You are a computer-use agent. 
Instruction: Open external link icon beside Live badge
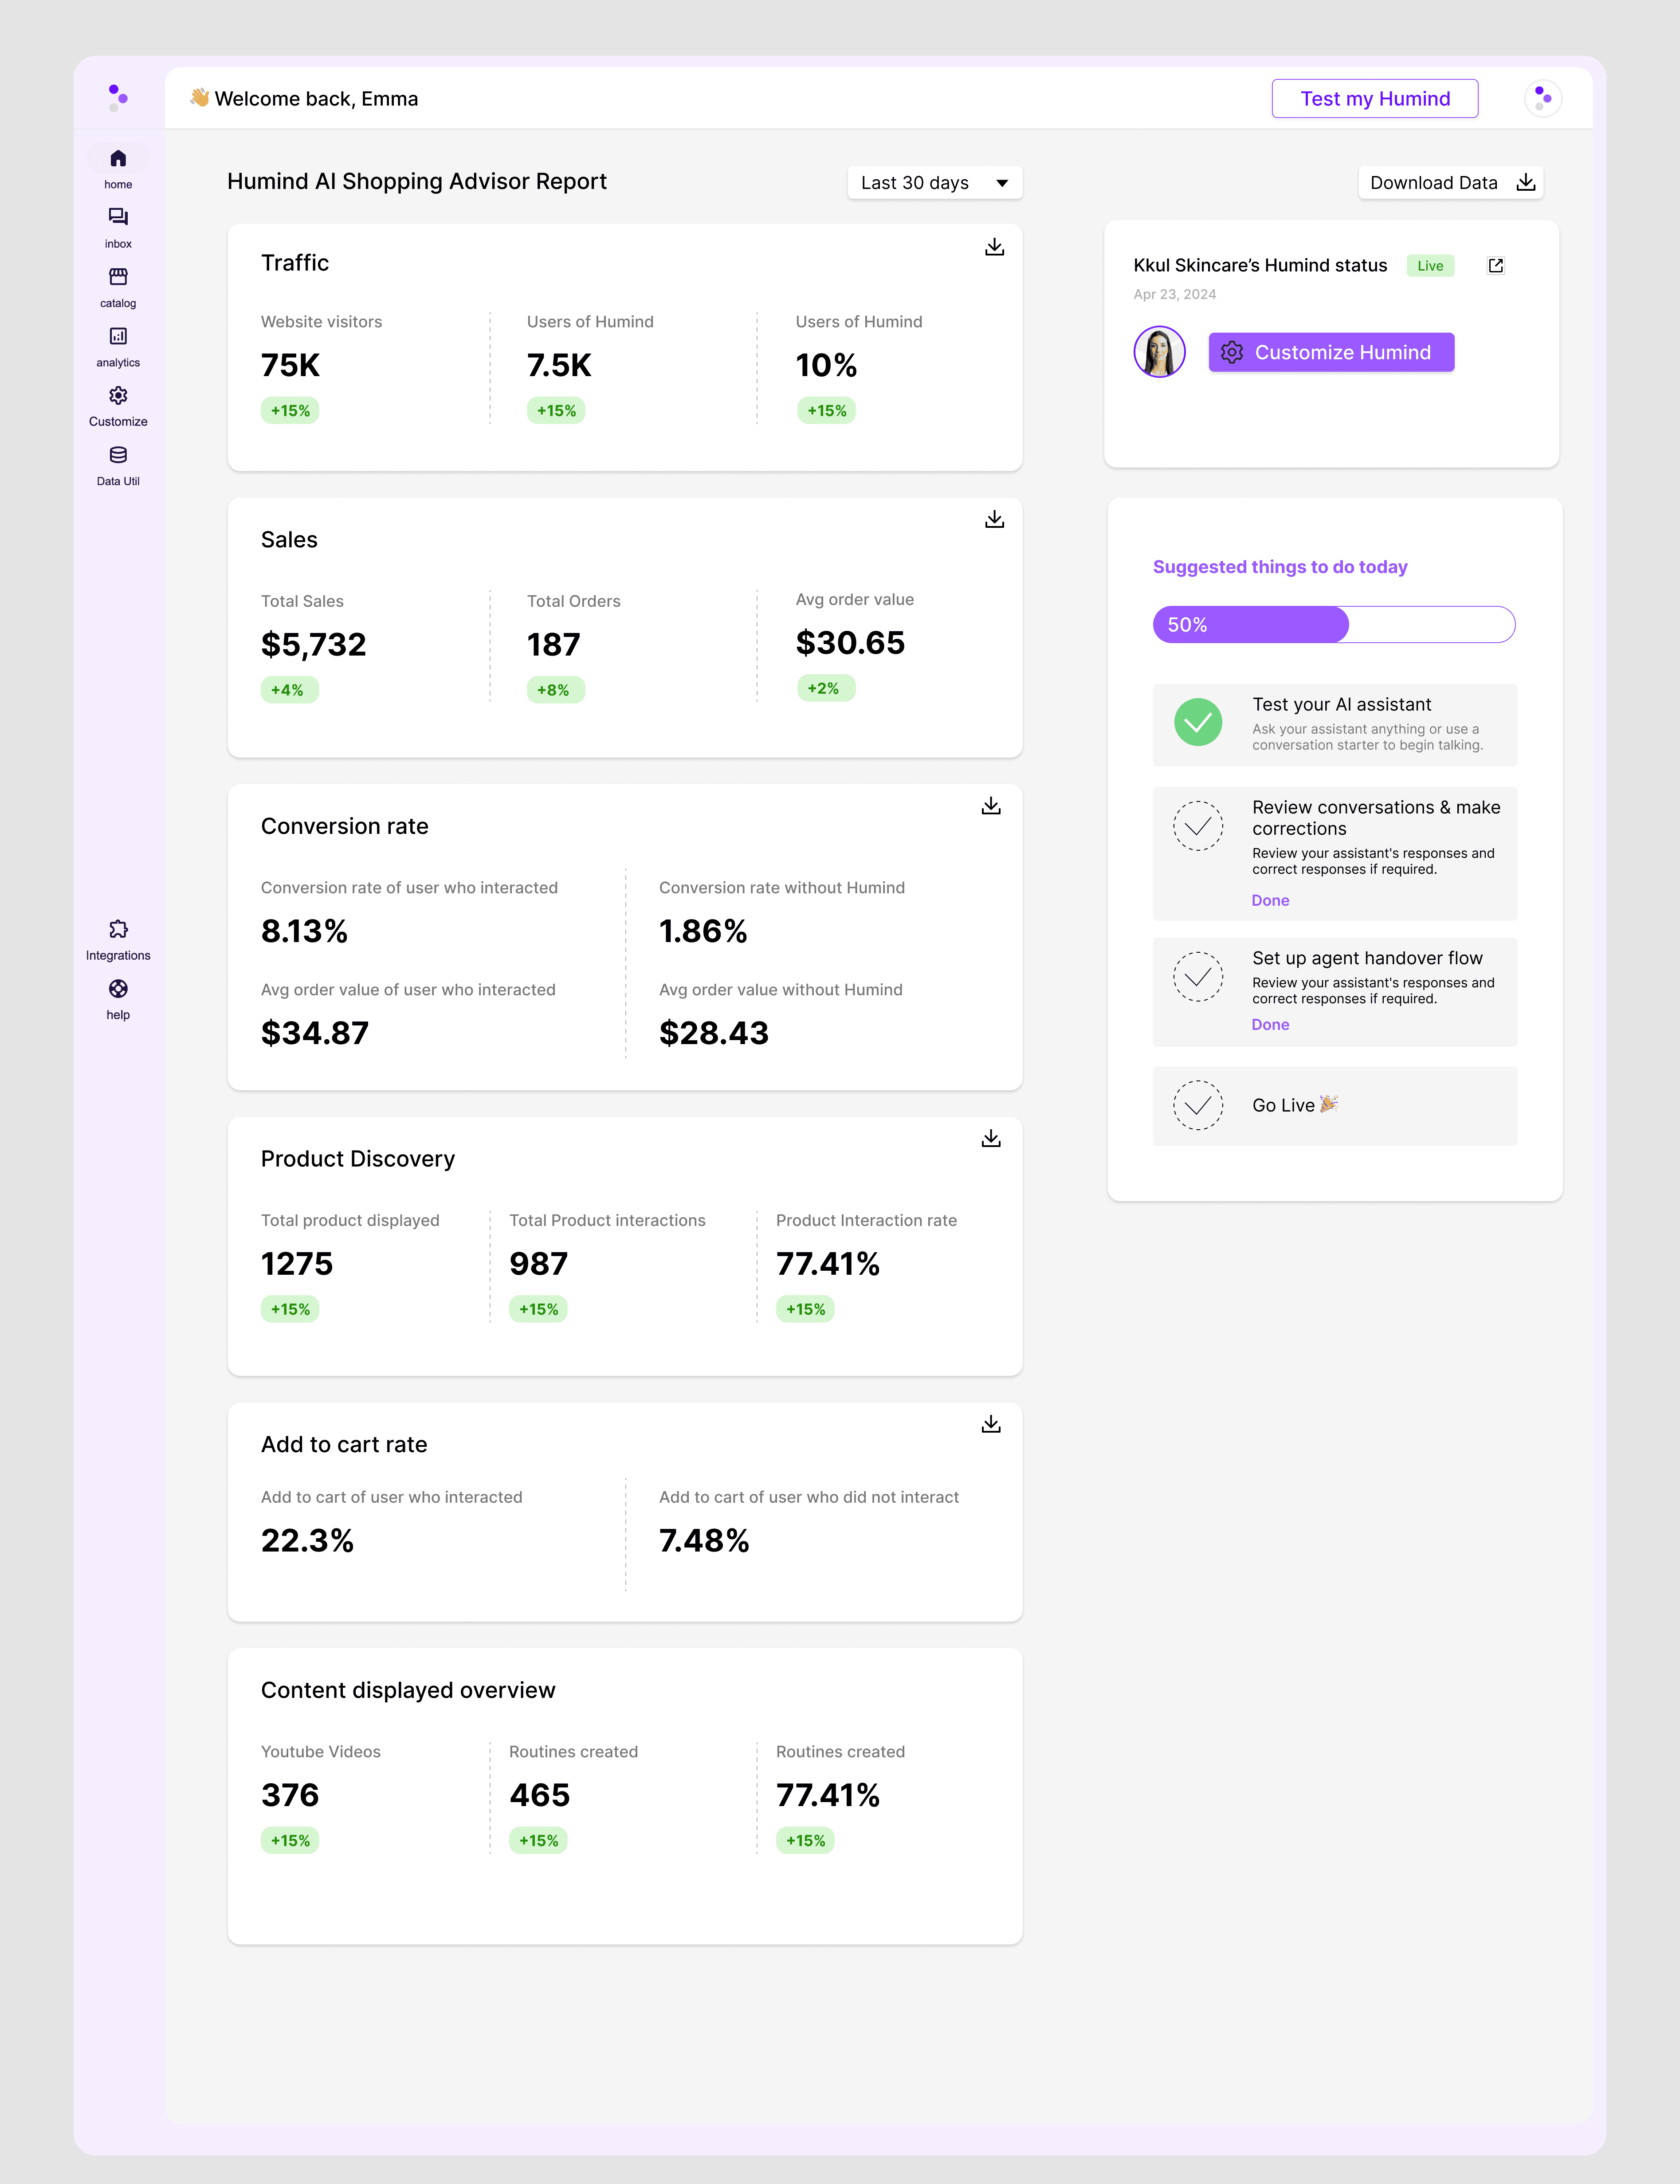click(x=1496, y=266)
